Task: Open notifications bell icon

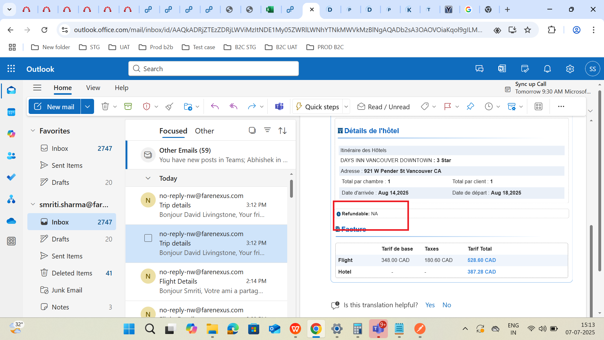Action: (x=547, y=69)
